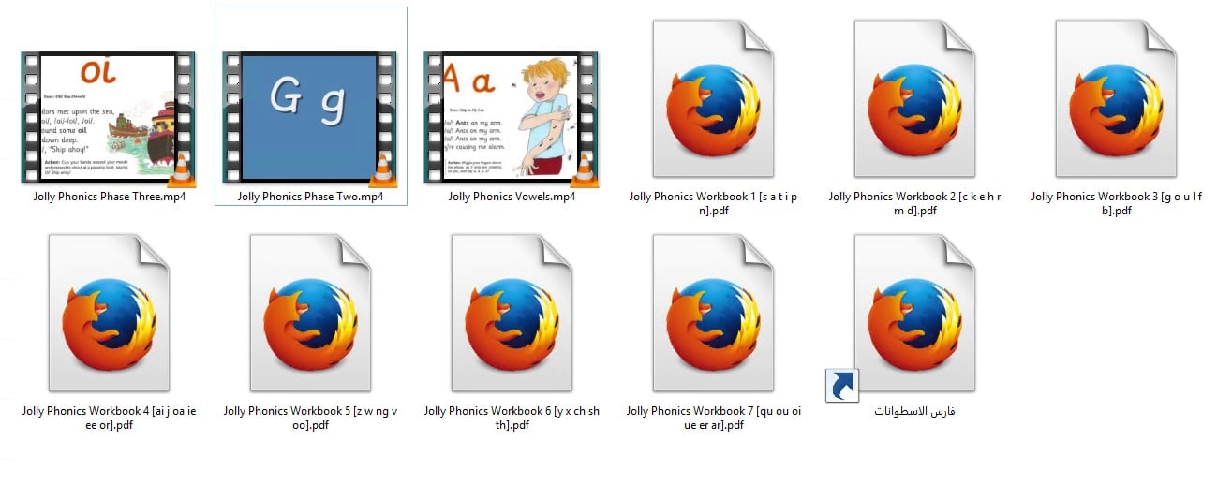Click the label "Jolly Phonics Workbook 2 [c k e h r m d].pdf"

click(914, 203)
